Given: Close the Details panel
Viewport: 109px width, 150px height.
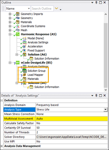Looking at the screenshot, I should tap(105, 95).
